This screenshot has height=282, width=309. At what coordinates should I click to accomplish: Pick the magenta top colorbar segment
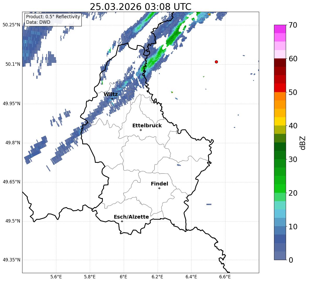280,29
